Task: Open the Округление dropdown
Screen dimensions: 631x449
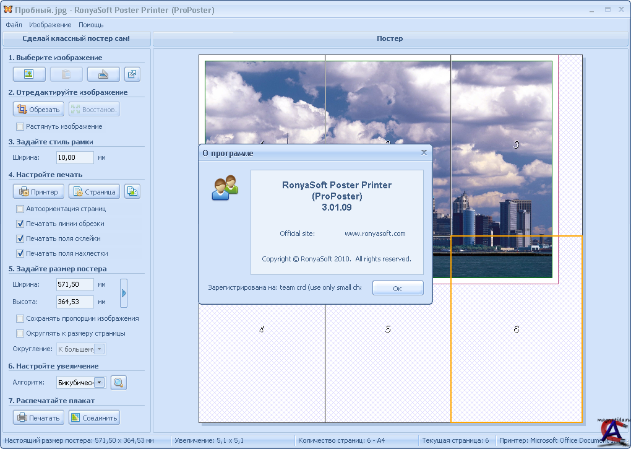Action: (x=100, y=349)
